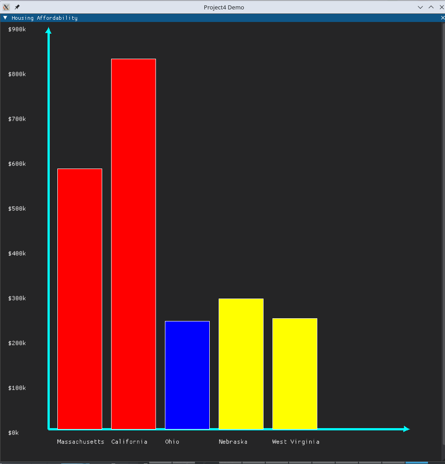Click the X11 application icon in title bar
This screenshot has height=464, width=445.
[x=6, y=7]
